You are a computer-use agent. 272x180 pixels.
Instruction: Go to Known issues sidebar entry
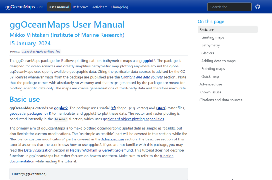[x=210, y=92]
